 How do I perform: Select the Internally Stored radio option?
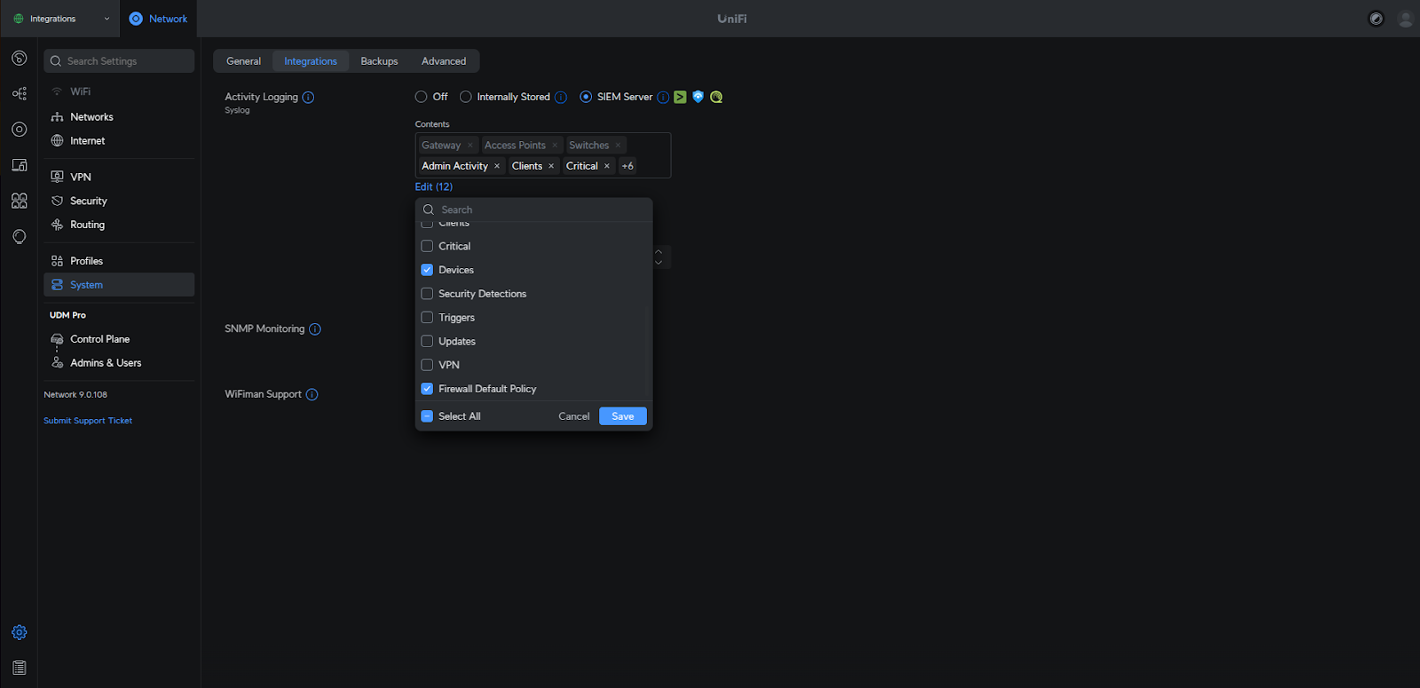tap(466, 97)
